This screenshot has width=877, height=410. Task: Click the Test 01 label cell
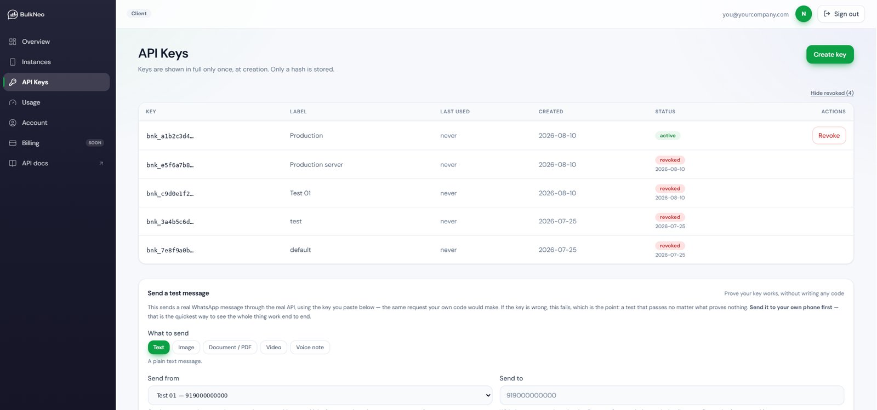tap(300, 193)
